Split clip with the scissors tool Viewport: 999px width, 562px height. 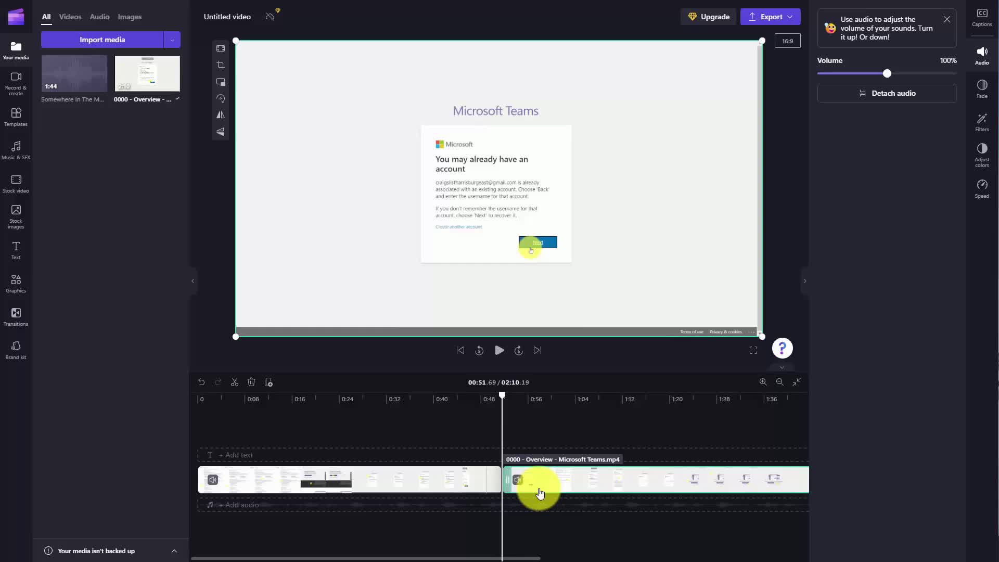pyautogui.click(x=235, y=382)
